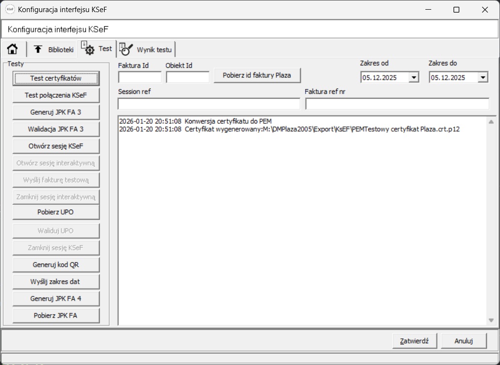Image resolution: width=500 pixels, height=365 pixels.
Task: Click into the Session ref field
Action: point(209,104)
